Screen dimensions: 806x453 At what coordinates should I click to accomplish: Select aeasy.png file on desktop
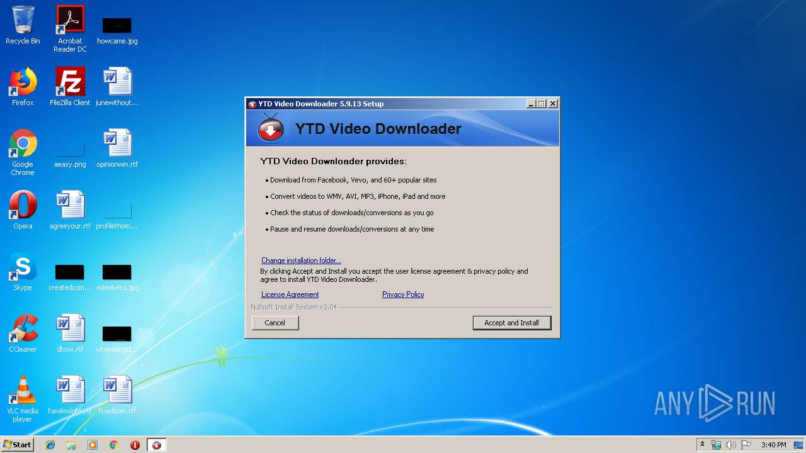[x=70, y=155]
